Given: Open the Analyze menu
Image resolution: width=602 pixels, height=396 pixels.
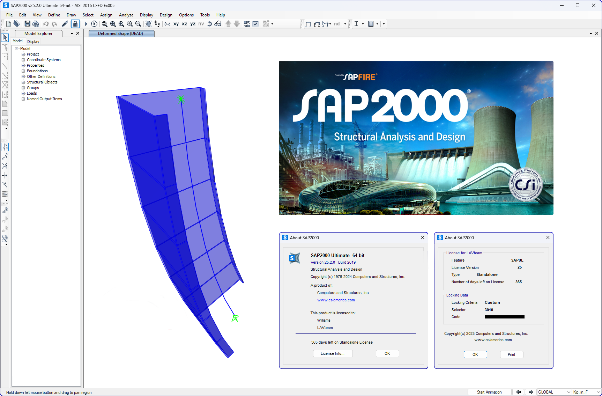Looking at the screenshot, I should tap(126, 15).
